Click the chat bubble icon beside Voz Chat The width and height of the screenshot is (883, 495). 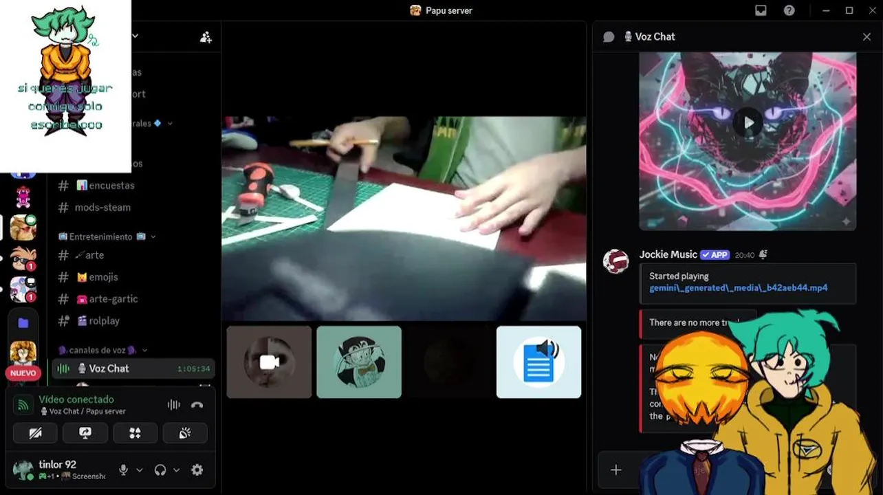click(609, 37)
